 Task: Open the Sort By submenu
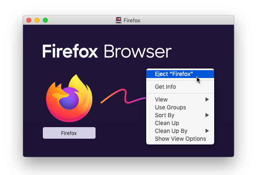pos(164,115)
